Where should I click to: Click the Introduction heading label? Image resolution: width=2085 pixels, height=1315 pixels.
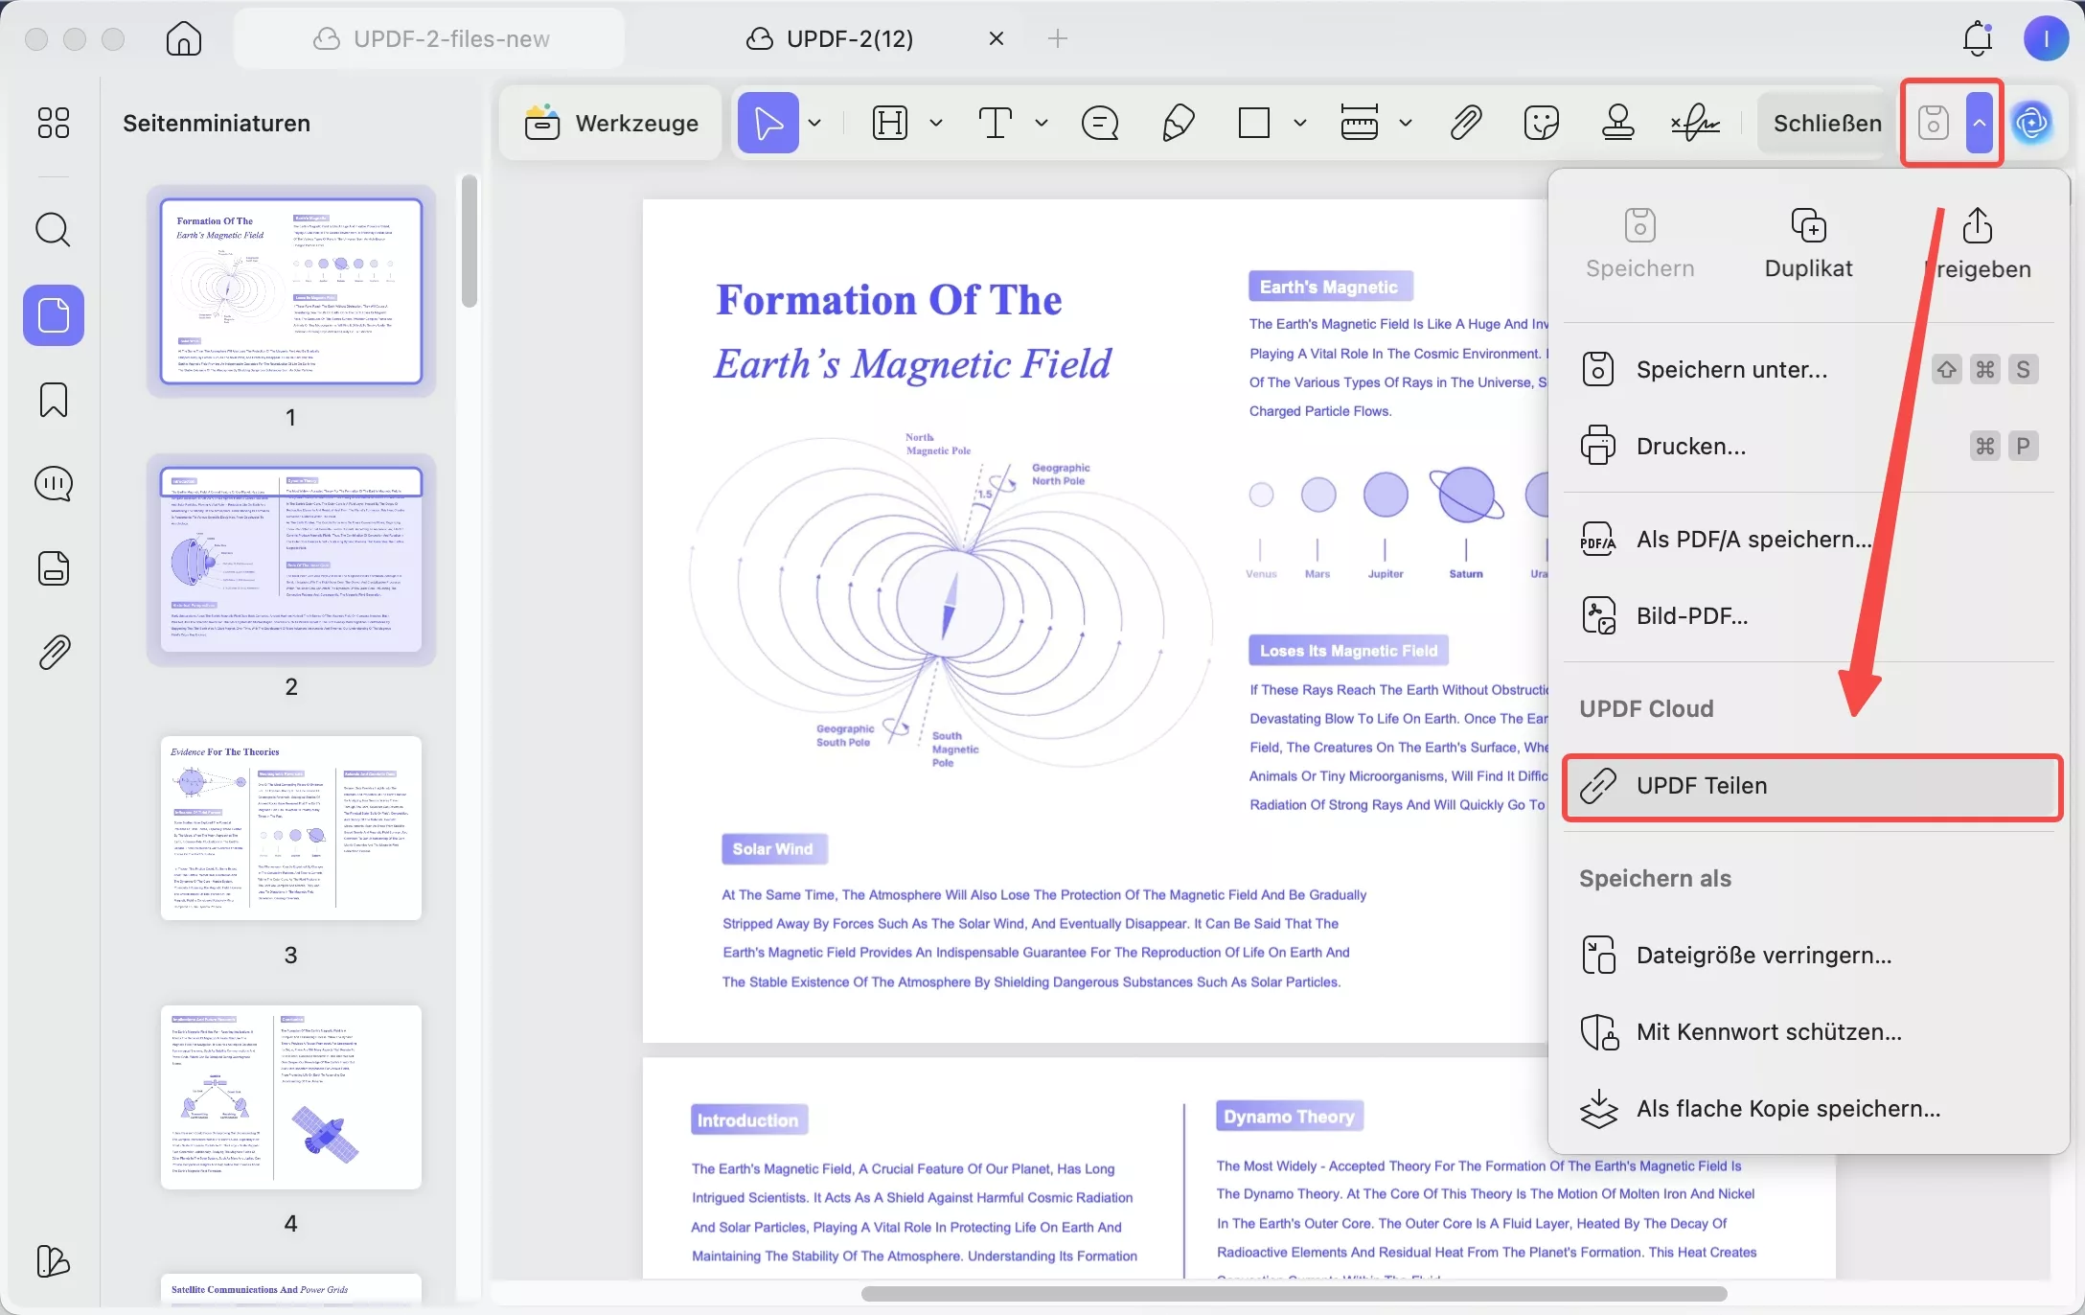tap(748, 1120)
